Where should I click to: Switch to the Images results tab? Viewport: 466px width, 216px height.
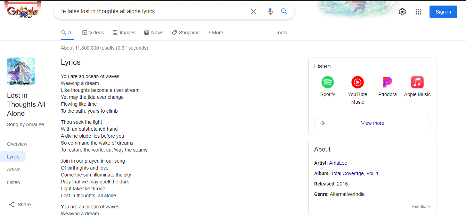coord(124,33)
